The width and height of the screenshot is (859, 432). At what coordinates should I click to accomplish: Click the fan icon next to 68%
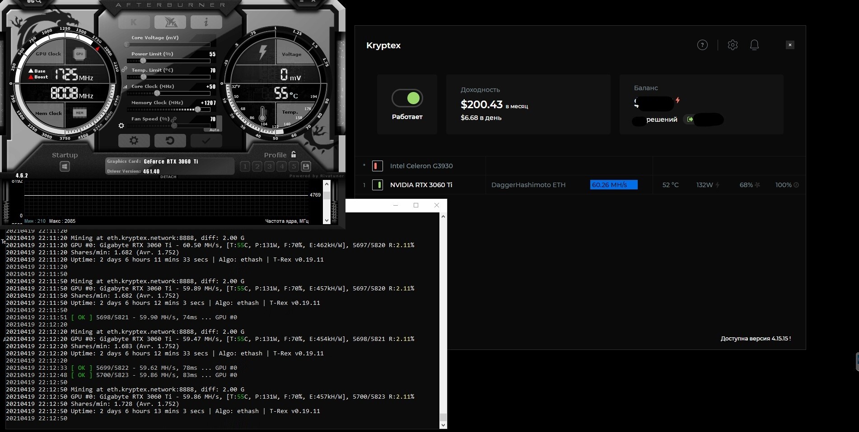[757, 185]
